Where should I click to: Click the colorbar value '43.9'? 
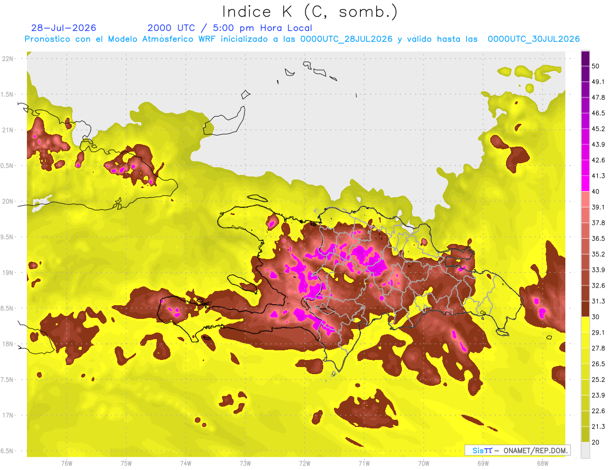tap(598, 145)
